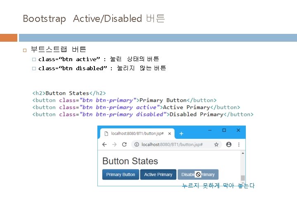
Task: Click the Active Primary button
Action: 158,174
